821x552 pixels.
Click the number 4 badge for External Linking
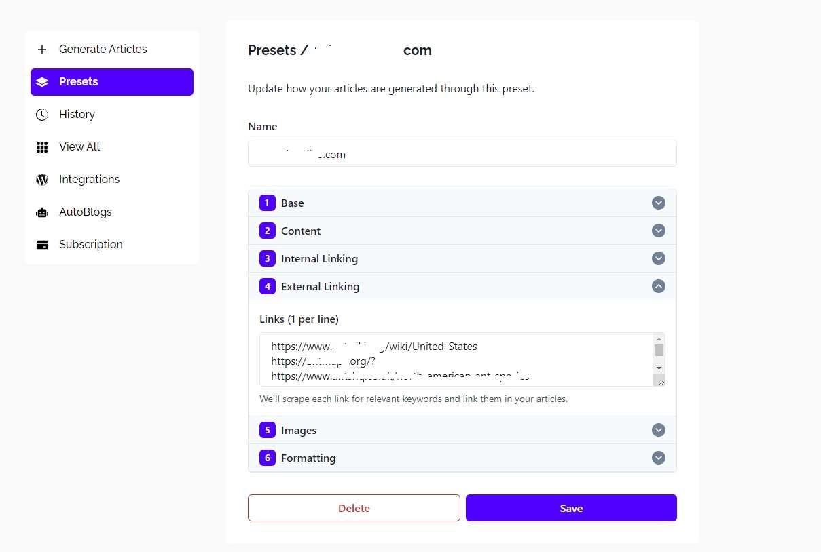268,286
